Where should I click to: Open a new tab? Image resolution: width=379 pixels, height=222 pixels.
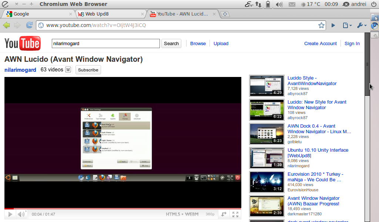tap(225, 14)
